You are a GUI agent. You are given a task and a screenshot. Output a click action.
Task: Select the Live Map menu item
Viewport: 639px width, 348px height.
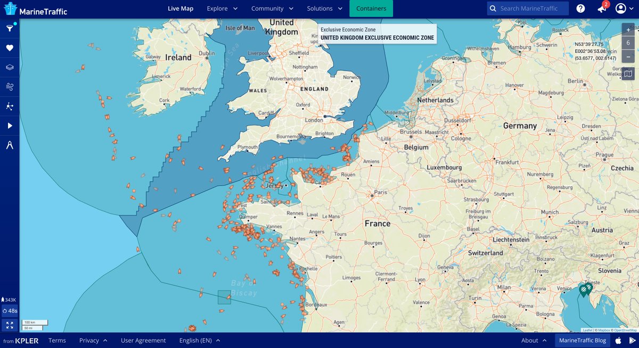(181, 9)
